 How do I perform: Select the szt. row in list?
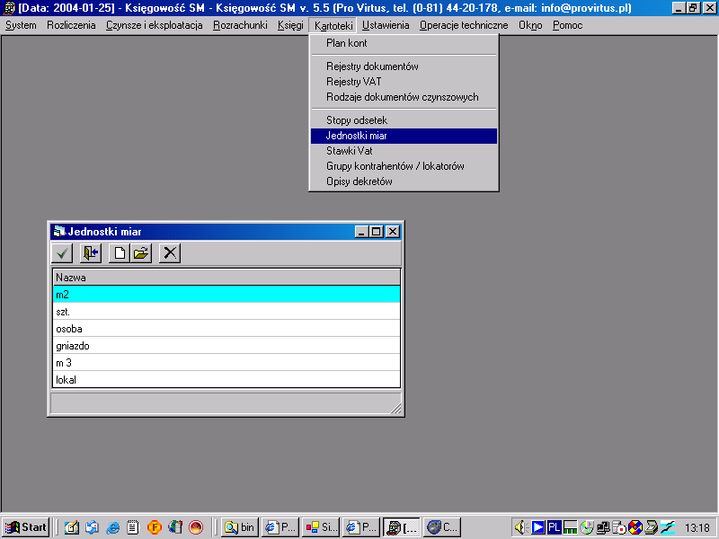click(x=226, y=312)
